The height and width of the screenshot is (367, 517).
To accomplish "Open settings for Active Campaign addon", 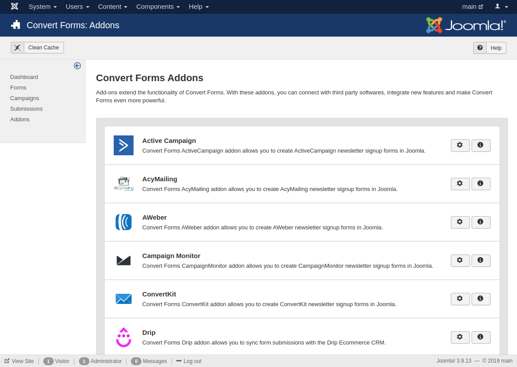I will pos(460,145).
